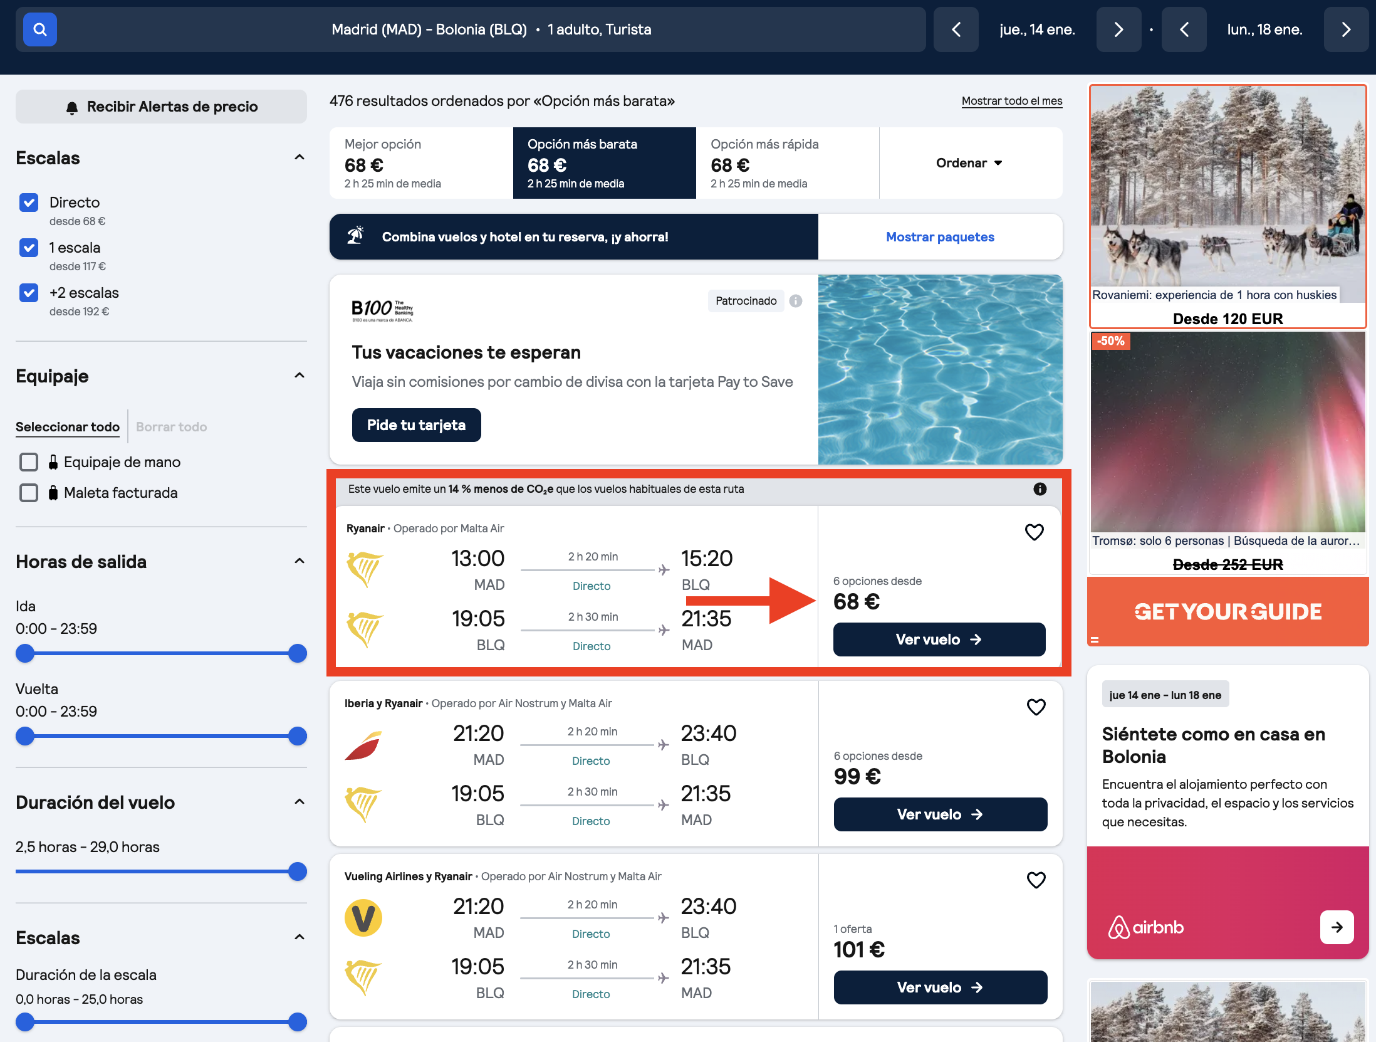The width and height of the screenshot is (1376, 1042).
Task: Collapse the Equipaje section
Action: click(300, 376)
